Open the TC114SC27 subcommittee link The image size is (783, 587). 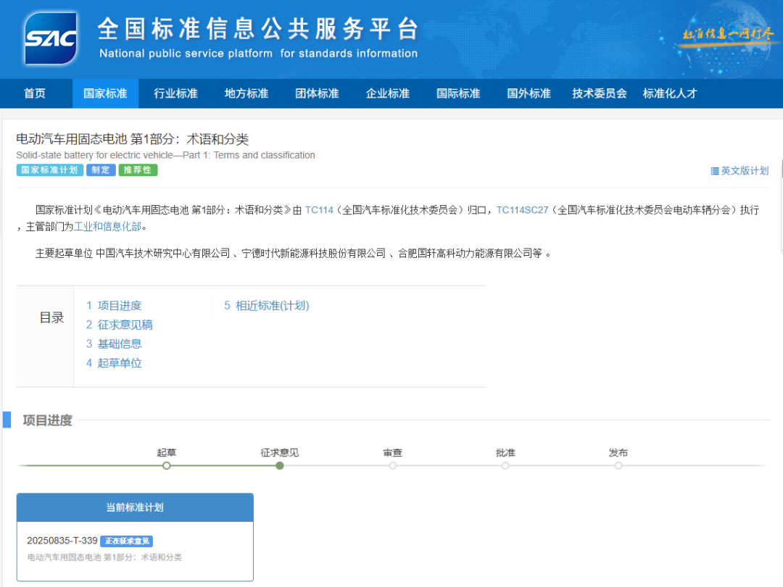click(522, 210)
